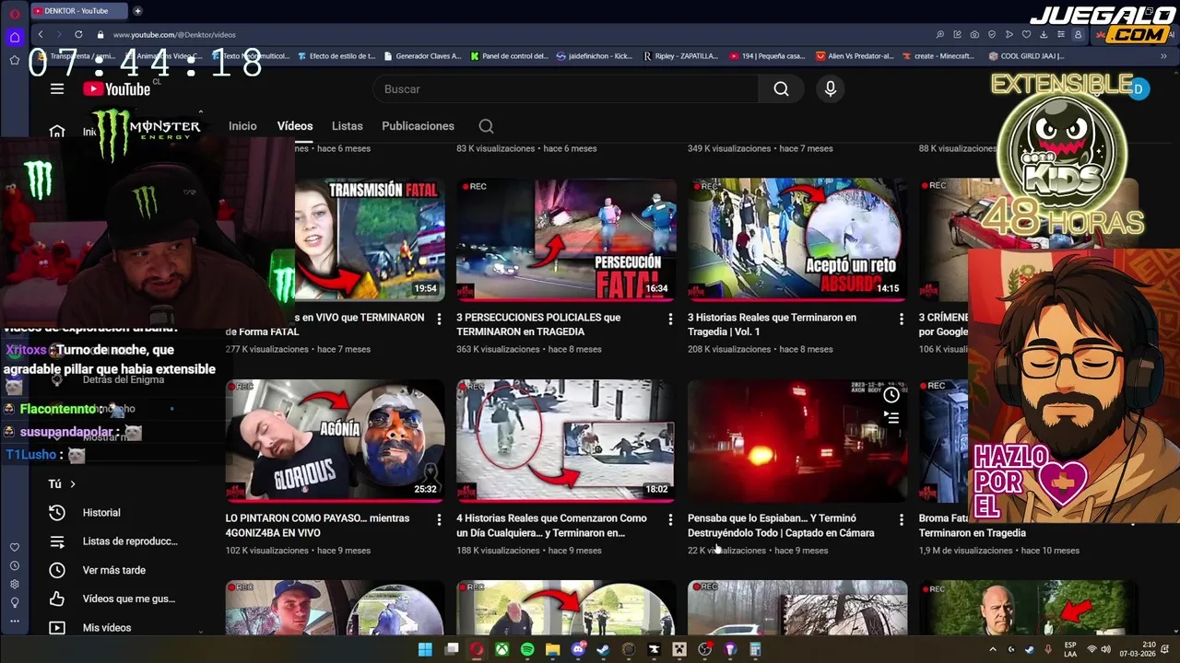Open options menu for 3 PERSECUCIONES POLICIALES video
This screenshot has height=663, width=1180.
(x=670, y=318)
